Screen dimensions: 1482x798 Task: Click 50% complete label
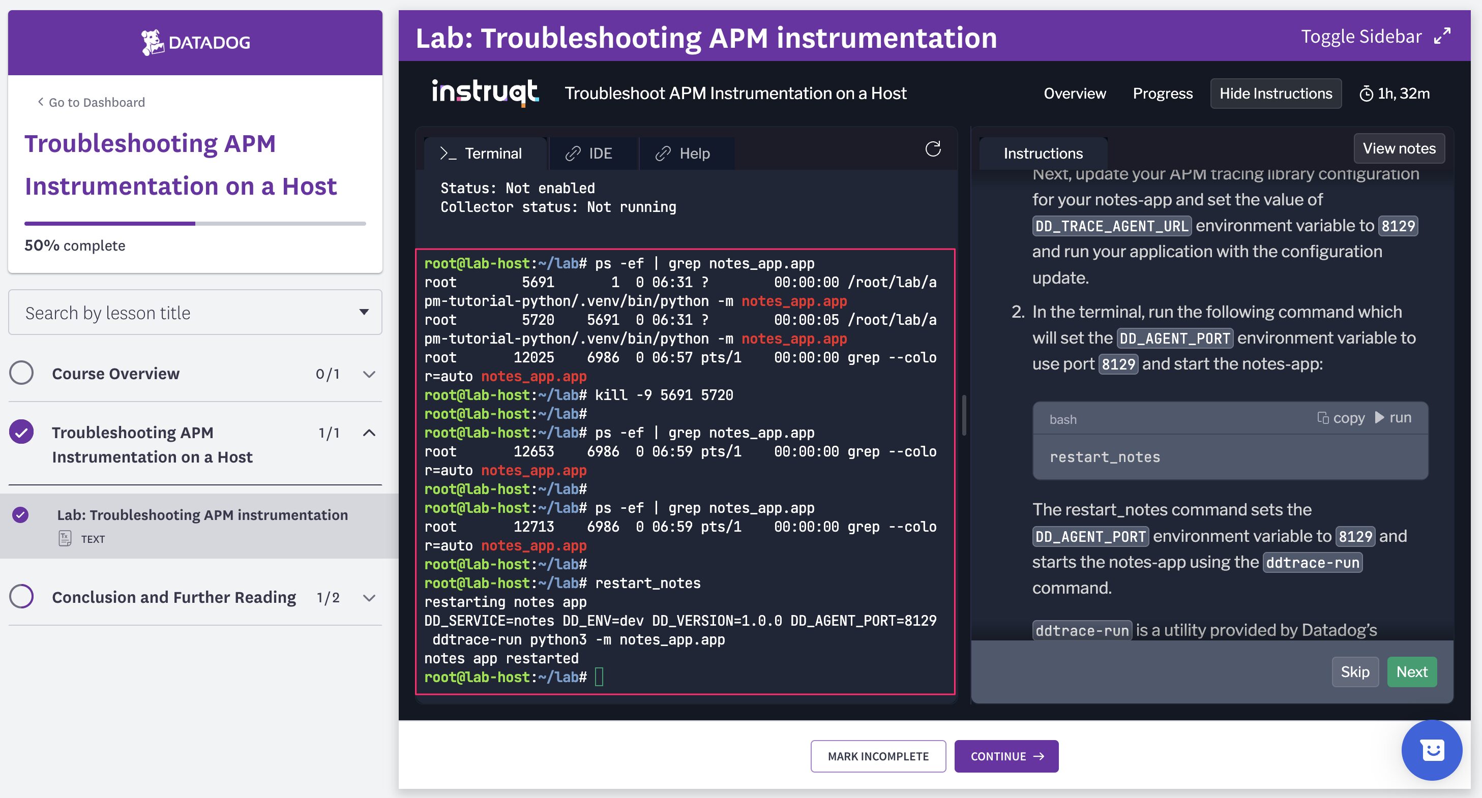coord(75,245)
